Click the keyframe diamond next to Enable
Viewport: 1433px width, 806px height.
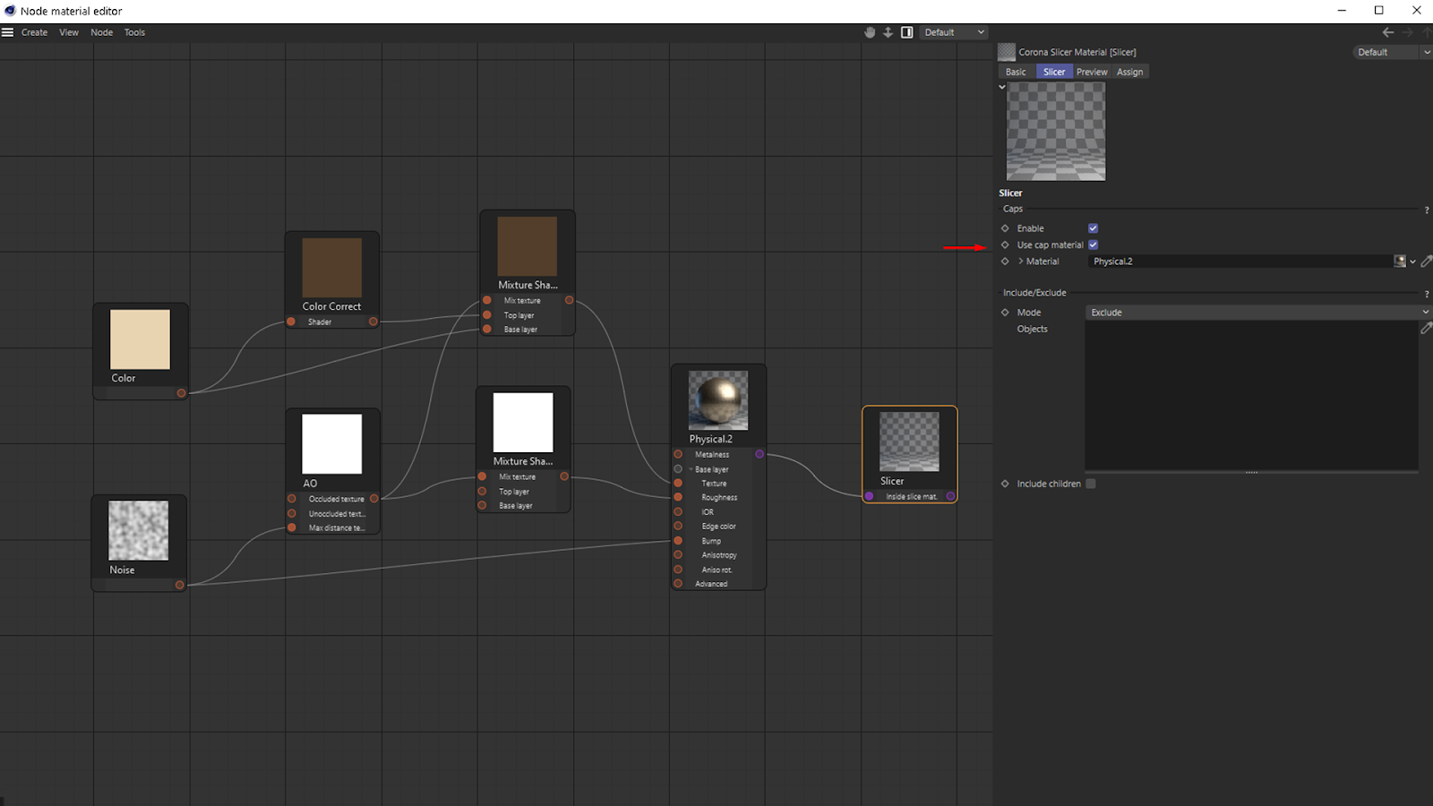pos(1005,228)
